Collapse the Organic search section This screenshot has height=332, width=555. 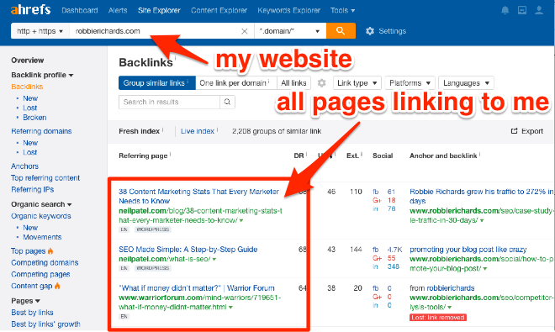(41, 204)
